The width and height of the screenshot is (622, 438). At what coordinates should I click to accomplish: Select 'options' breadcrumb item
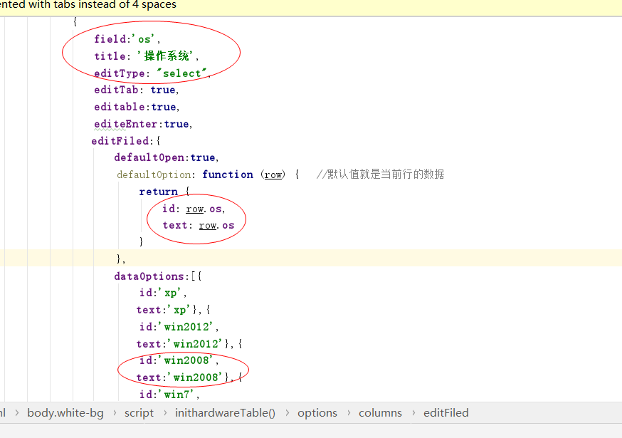coord(317,413)
